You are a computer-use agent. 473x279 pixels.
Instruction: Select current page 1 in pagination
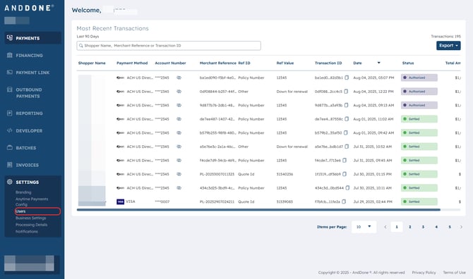point(397,227)
